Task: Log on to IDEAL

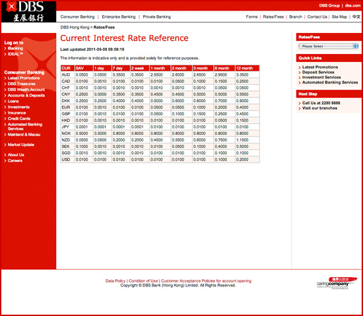Action: [x=15, y=54]
